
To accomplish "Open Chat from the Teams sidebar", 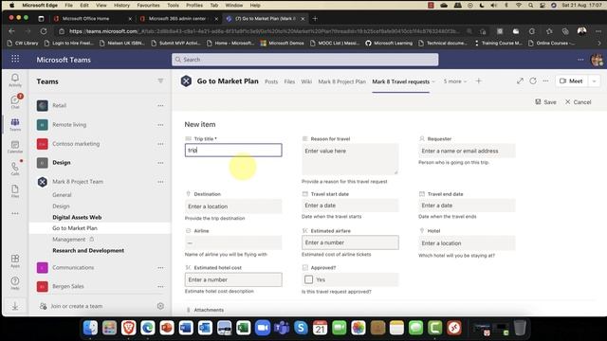I will point(15,101).
